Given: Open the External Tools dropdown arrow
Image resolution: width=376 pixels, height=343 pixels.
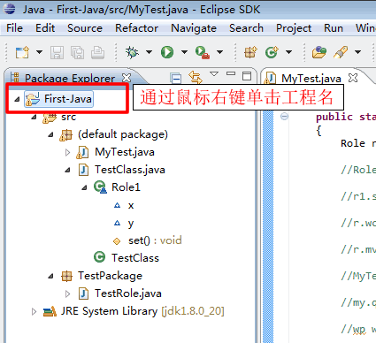Looking at the screenshot, I should point(219,52).
